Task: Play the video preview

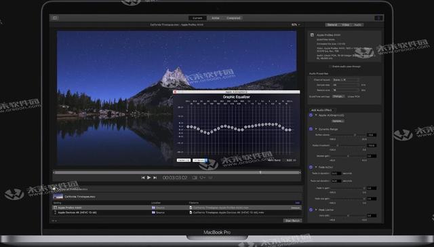Action: point(149,178)
